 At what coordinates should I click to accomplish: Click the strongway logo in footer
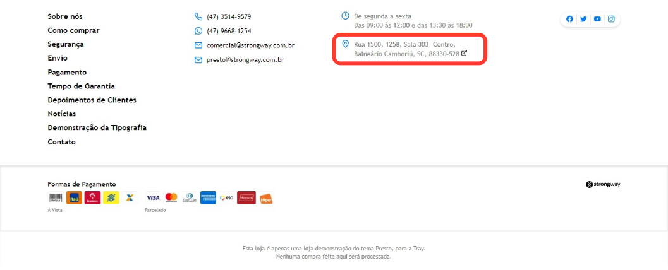pos(603,185)
